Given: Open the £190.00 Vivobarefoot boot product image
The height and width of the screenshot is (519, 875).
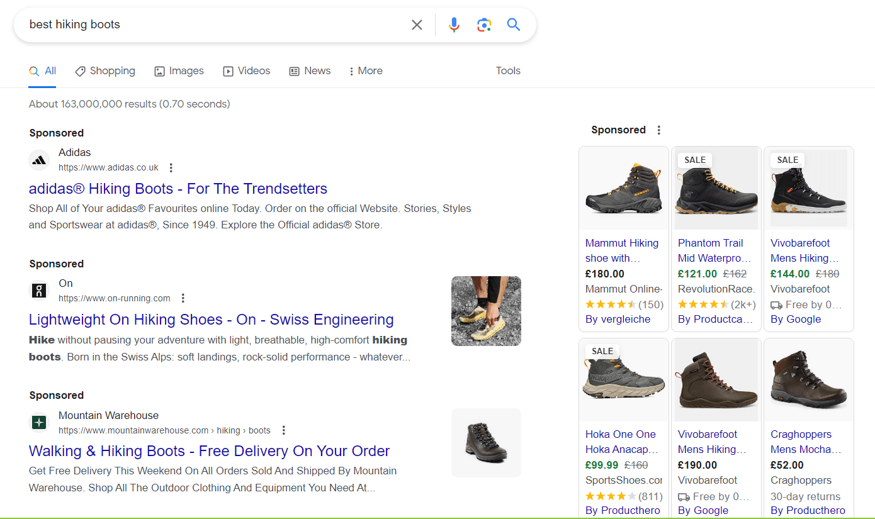Looking at the screenshot, I should pyautogui.click(x=716, y=381).
